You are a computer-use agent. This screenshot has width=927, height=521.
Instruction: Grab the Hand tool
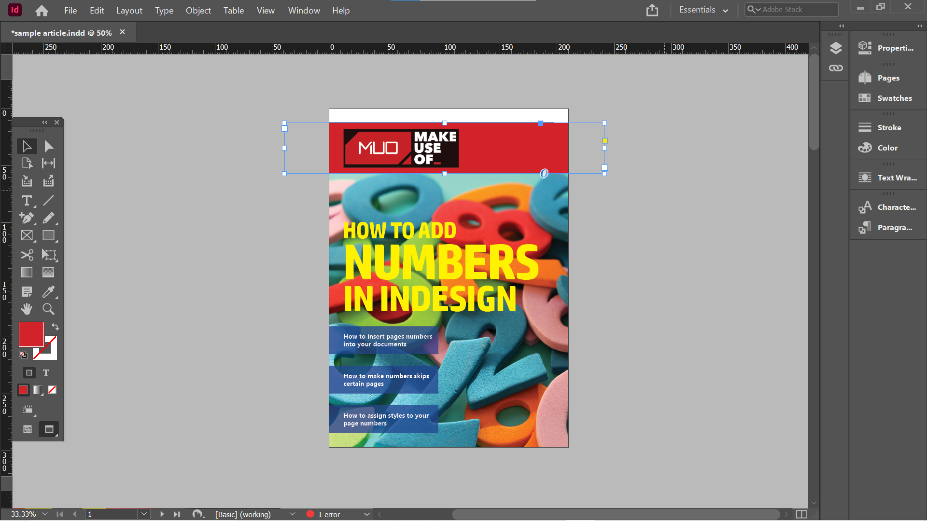coord(27,309)
